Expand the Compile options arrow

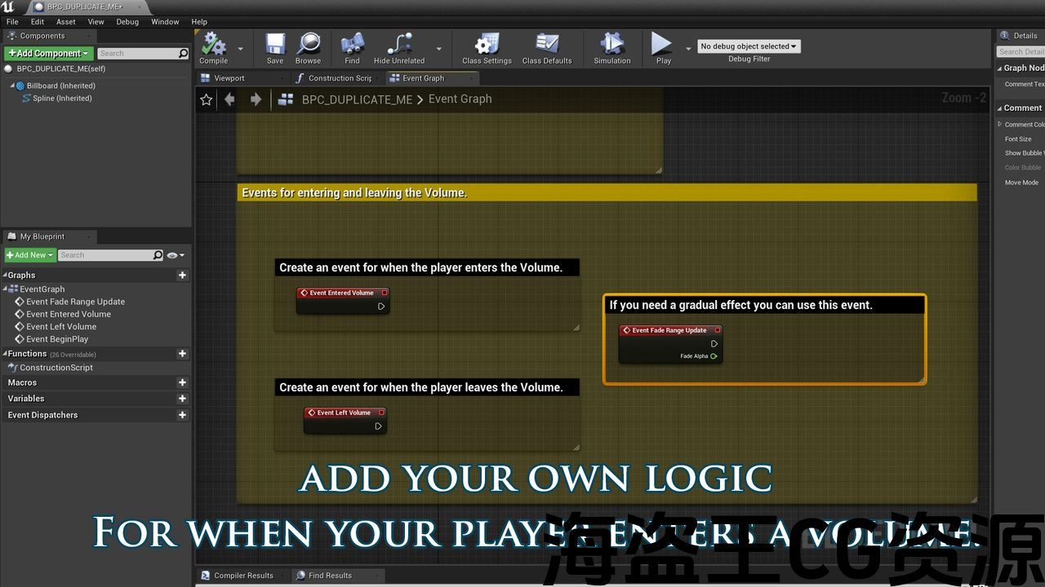(240, 49)
